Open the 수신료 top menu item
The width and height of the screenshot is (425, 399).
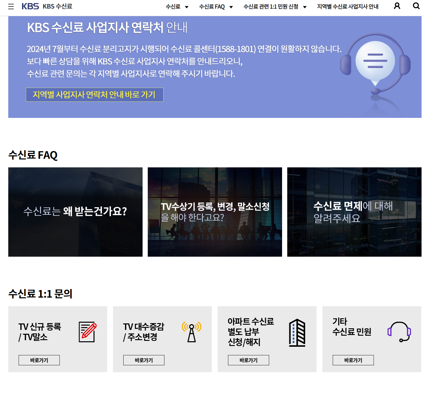[173, 7]
